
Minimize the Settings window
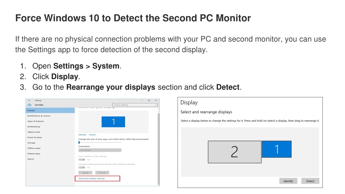(x=142, y=100)
